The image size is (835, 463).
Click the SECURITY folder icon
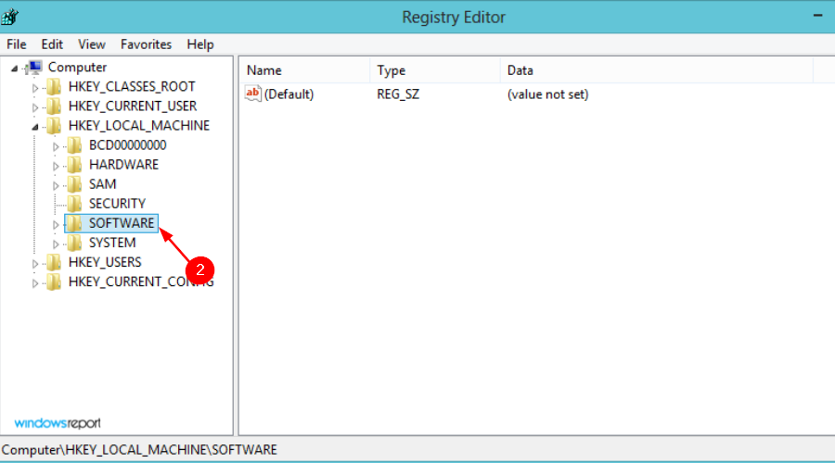[74, 204]
